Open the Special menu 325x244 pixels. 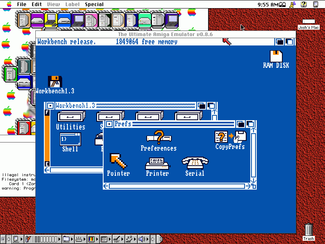click(x=94, y=4)
